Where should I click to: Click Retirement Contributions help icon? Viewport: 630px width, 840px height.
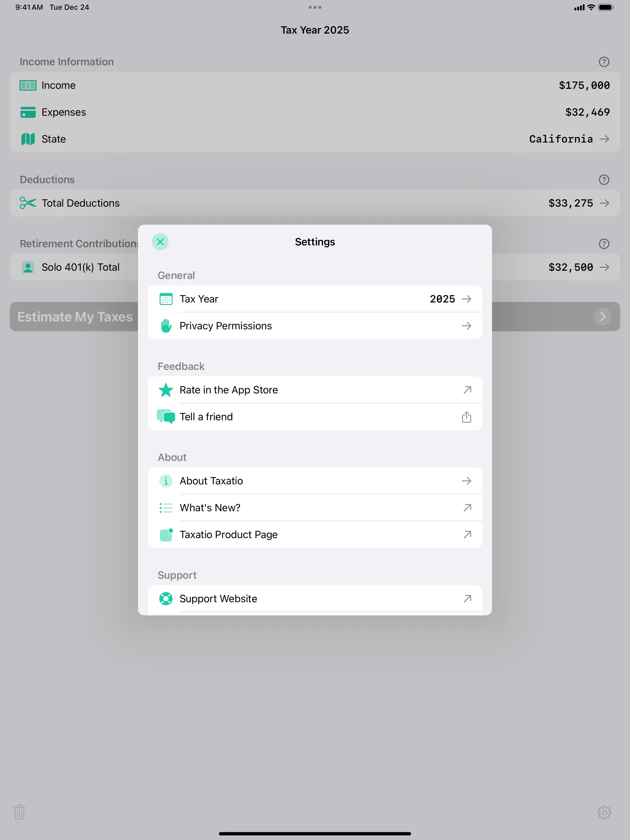pyautogui.click(x=604, y=244)
